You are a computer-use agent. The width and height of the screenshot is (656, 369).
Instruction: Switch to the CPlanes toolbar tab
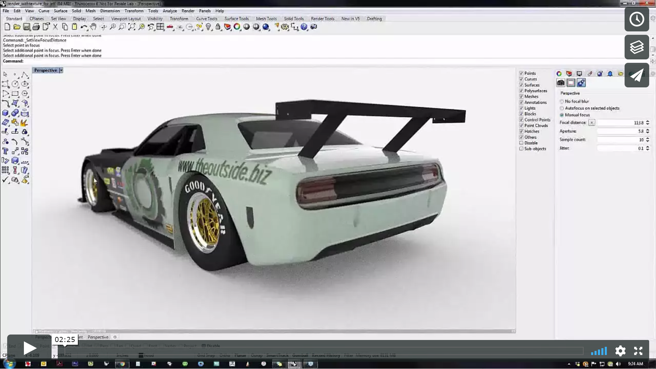pyautogui.click(x=37, y=19)
